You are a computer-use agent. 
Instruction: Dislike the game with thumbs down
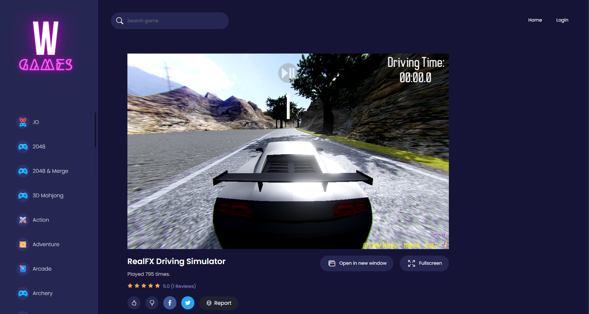(x=152, y=303)
